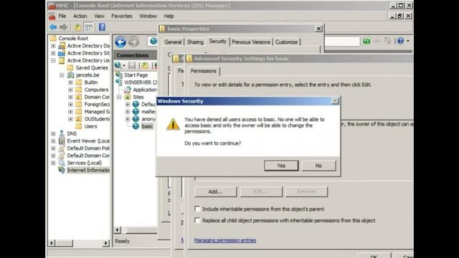Expand the Active Directory Sites node

tap(53, 53)
